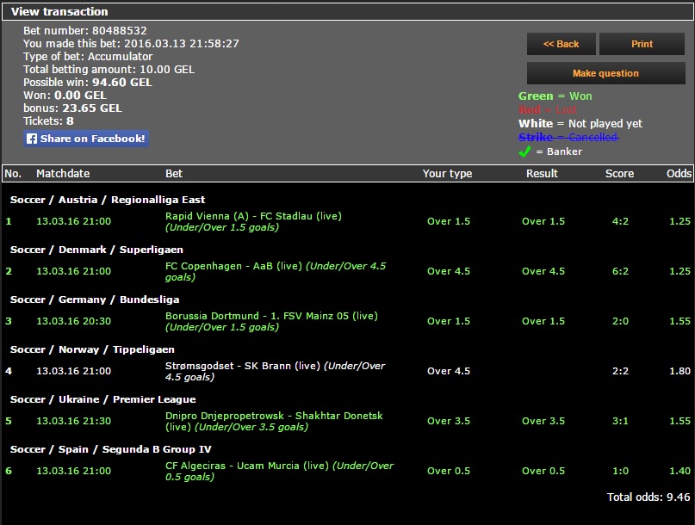Image resolution: width=695 pixels, height=525 pixels.
Task: Click the Total odds: 9.46 value
Action: 648,497
